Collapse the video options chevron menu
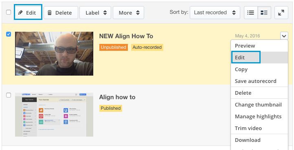The width and height of the screenshot is (294, 150). coord(284,36)
